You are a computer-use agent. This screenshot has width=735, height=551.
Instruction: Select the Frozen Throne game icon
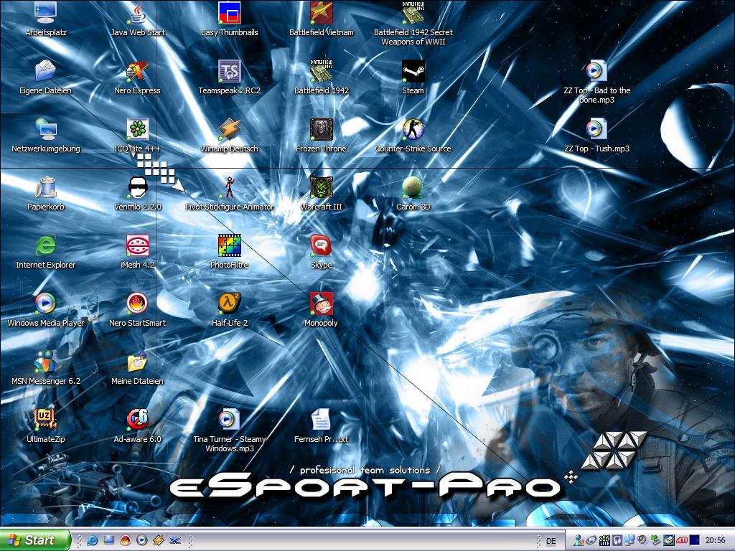[322, 136]
